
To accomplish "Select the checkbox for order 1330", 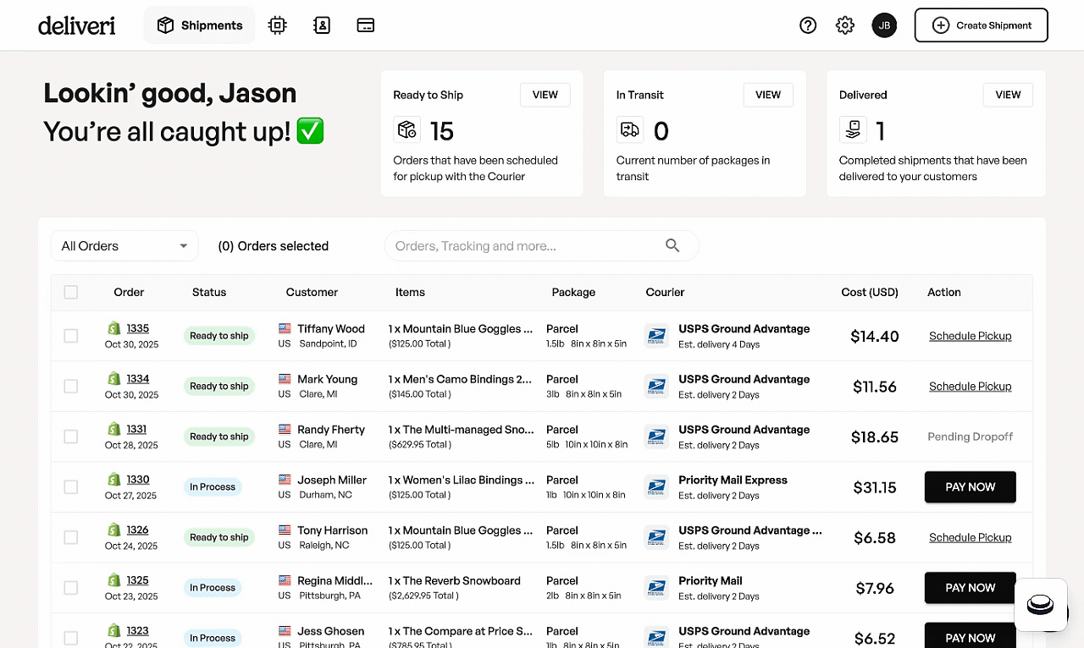I will point(71,487).
